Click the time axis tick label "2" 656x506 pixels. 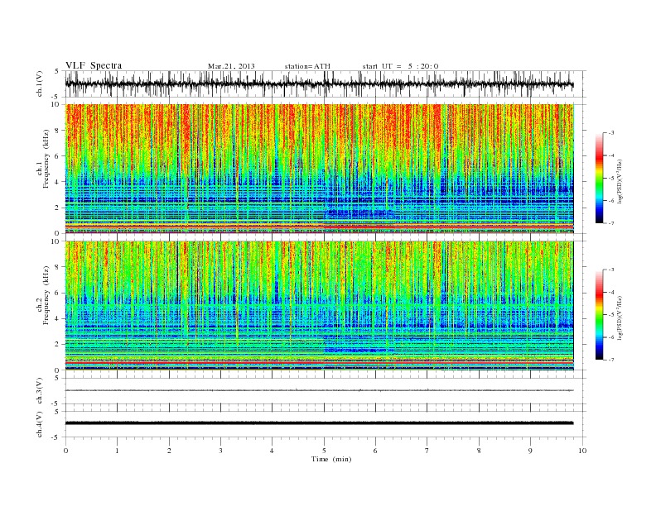pos(169,451)
